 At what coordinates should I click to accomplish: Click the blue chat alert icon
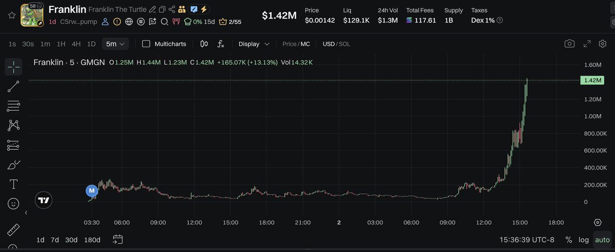pos(194,9)
